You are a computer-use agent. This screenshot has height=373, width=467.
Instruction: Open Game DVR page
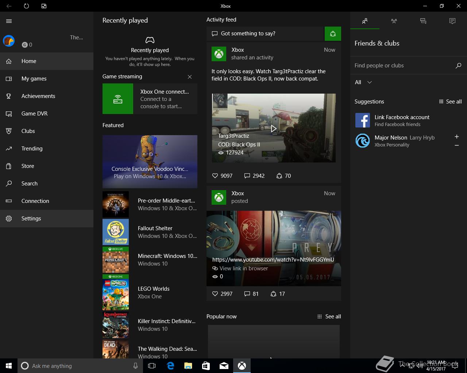coord(47,114)
